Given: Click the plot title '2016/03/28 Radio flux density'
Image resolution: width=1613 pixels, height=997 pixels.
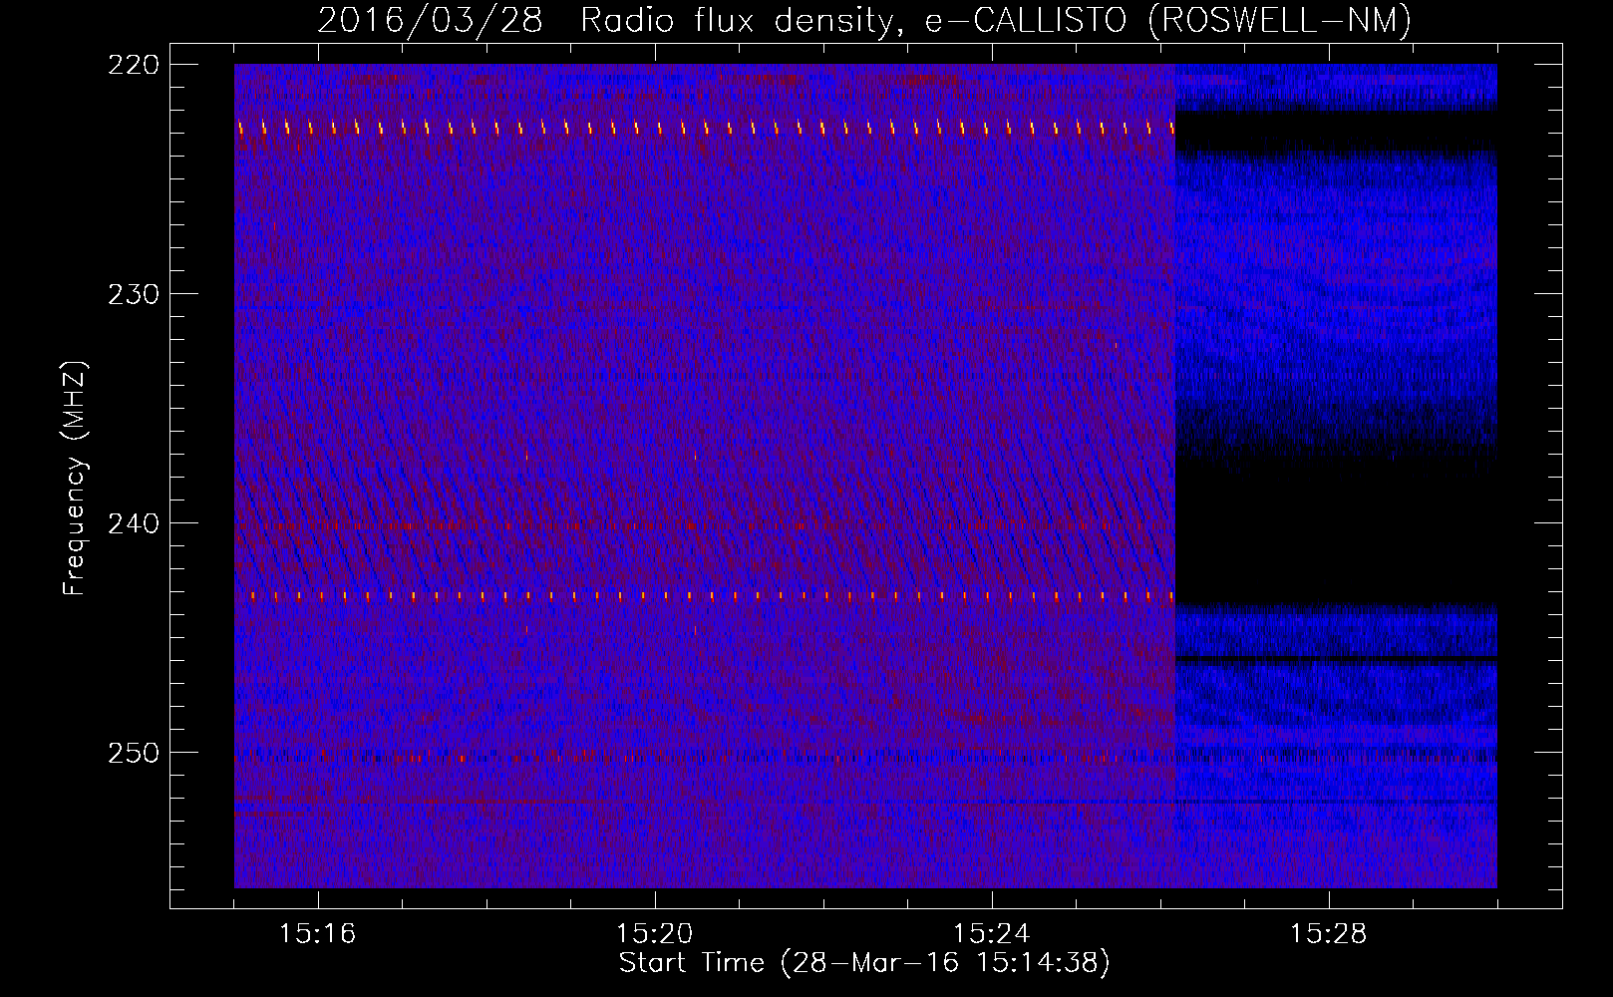Looking at the screenshot, I should click(864, 20).
